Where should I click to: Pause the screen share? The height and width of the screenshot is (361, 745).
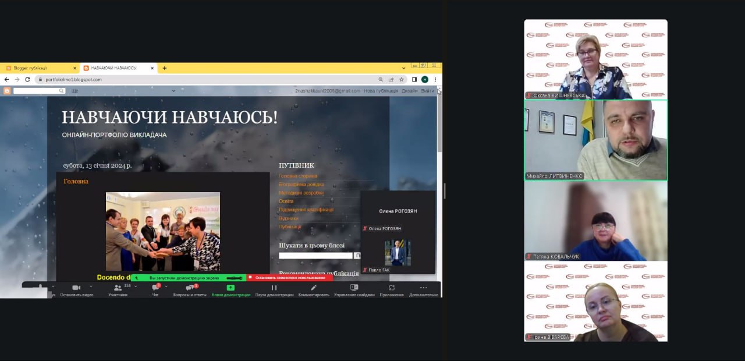pos(274,288)
